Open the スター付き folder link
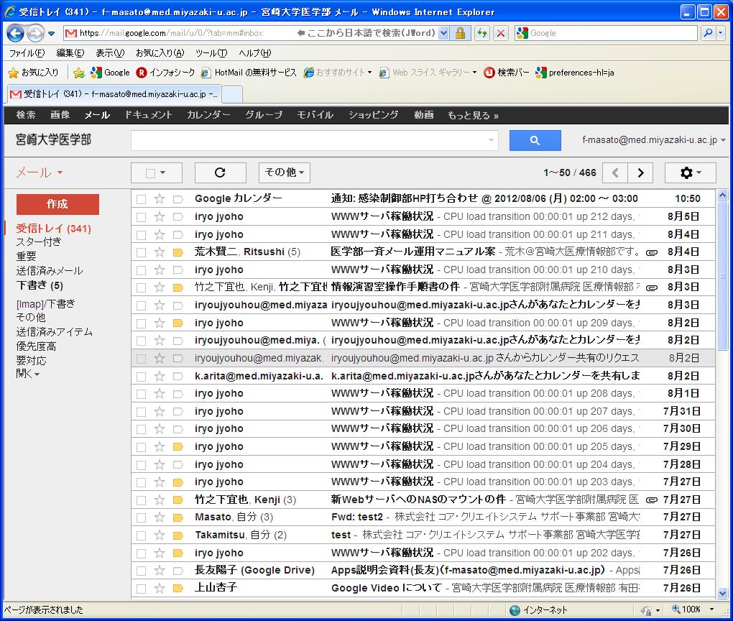Image resolution: width=733 pixels, height=621 pixels. point(39,242)
